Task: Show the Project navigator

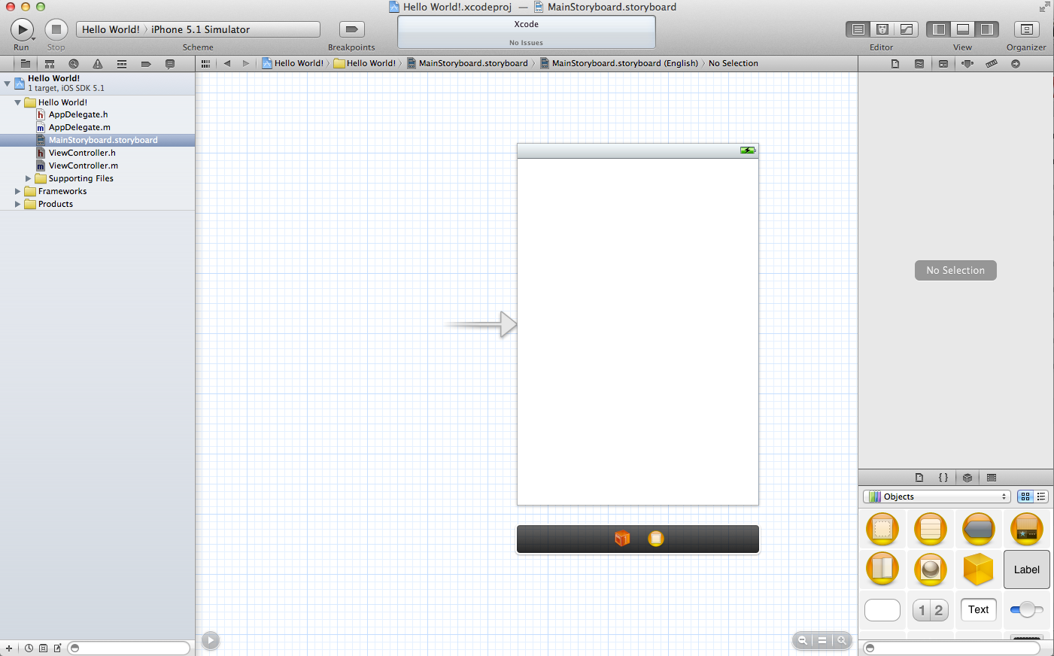Action: click(25, 64)
